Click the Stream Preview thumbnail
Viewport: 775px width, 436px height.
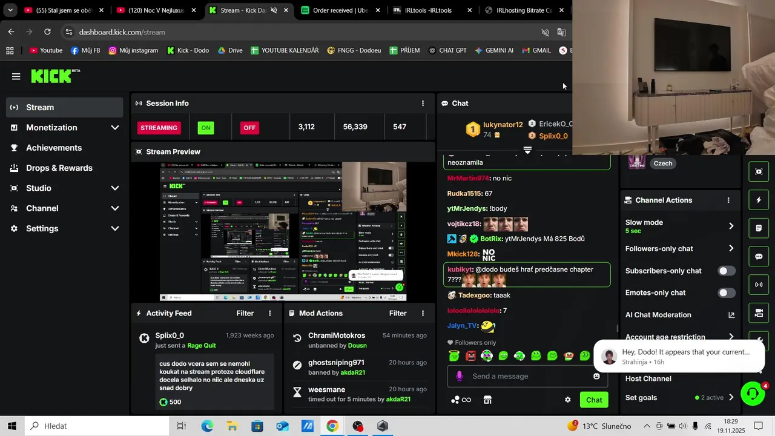point(283,231)
